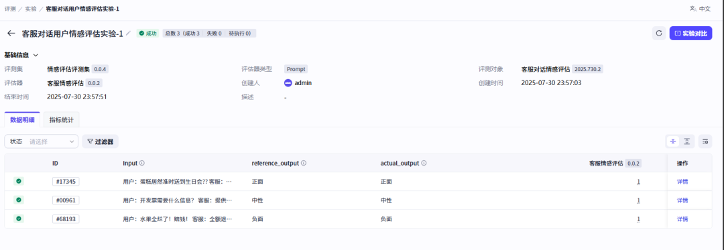Click the 客服情感评估 column header
This screenshot has height=250, width=724.
coord(615,163)
